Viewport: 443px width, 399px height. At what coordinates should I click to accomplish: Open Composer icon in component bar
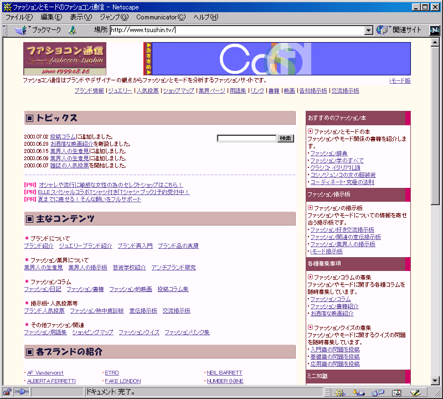pos(415,392)
